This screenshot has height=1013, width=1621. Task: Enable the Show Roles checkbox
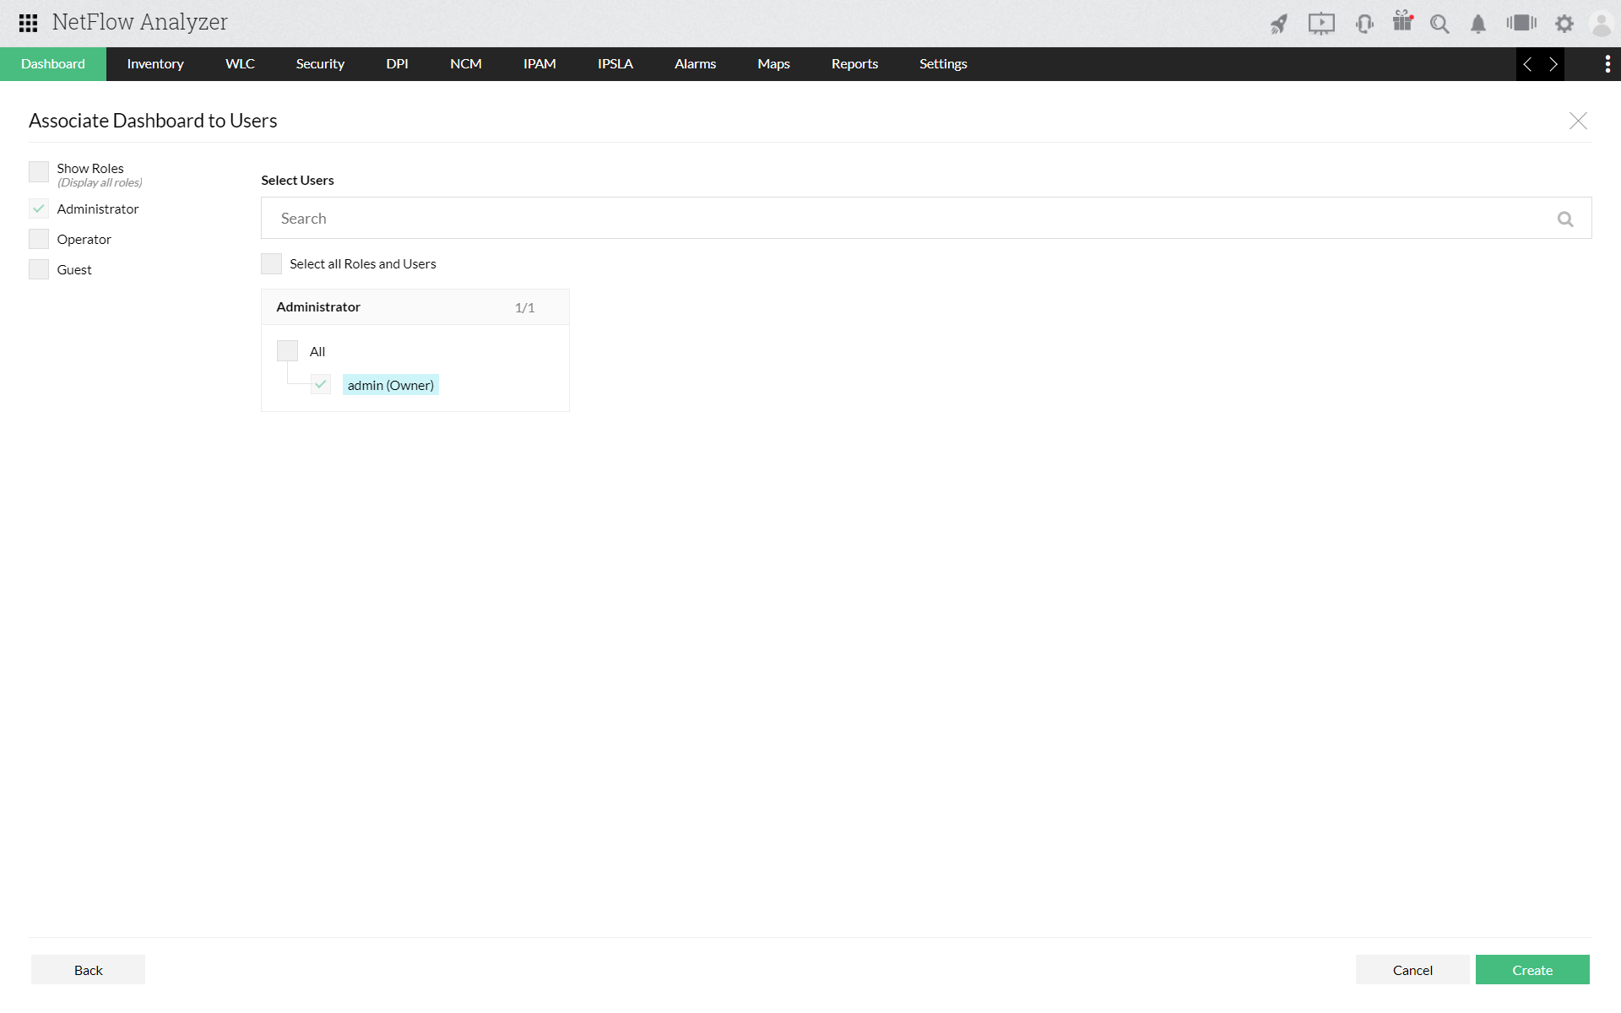pos(39,171)
